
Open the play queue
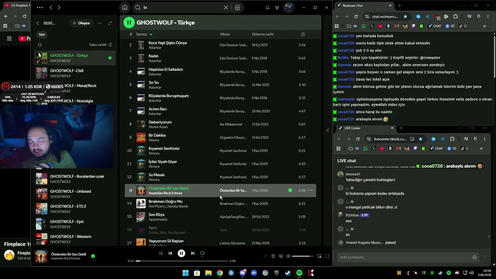coord(273,256)
